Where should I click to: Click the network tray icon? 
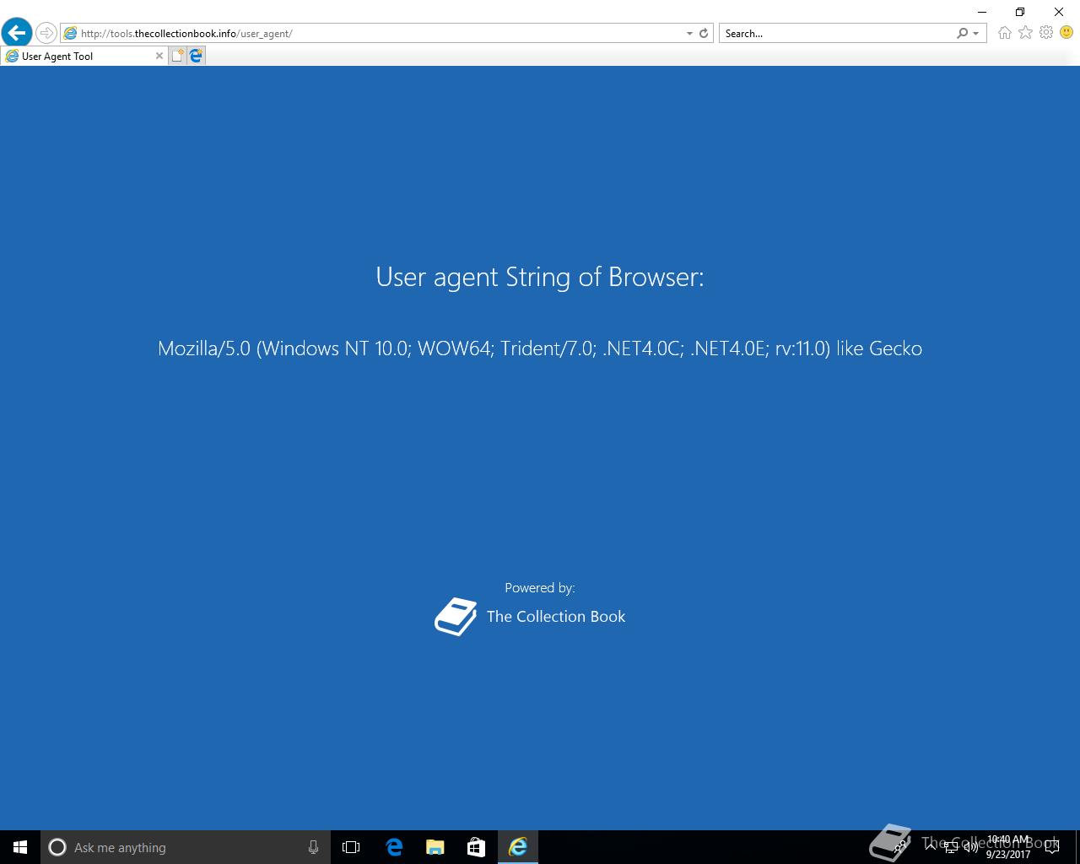[x=951, y=847]
